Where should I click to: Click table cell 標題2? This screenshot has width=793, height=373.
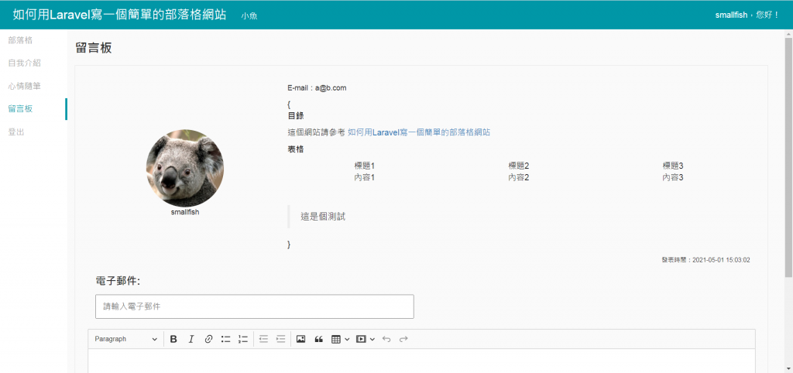coord(519,166)
